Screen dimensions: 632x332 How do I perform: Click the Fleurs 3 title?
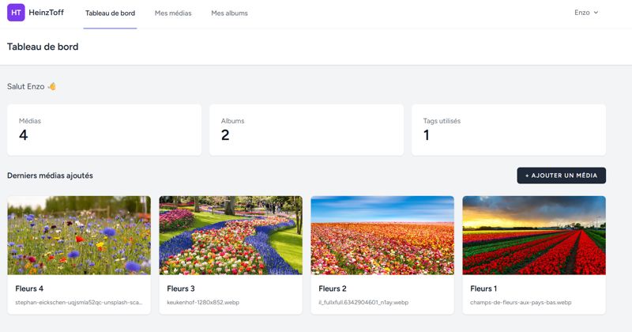point(181,289)
